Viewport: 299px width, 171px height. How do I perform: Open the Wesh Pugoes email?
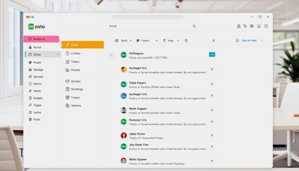tap(168, 110)
